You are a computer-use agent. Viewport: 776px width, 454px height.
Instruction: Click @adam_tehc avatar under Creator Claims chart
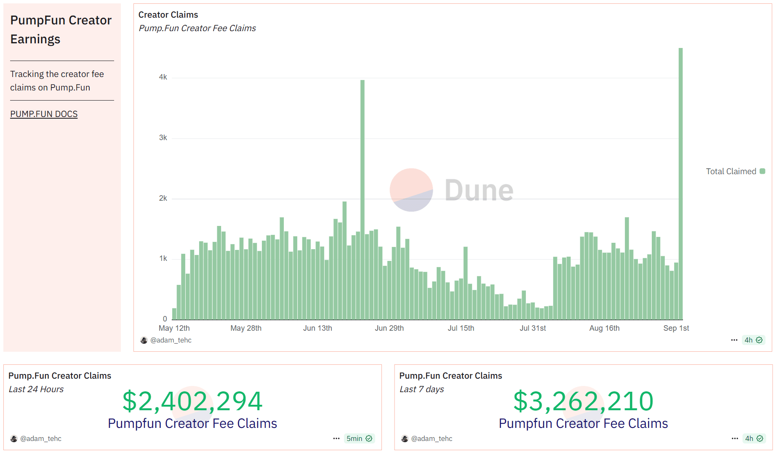[x=144, y=340]
